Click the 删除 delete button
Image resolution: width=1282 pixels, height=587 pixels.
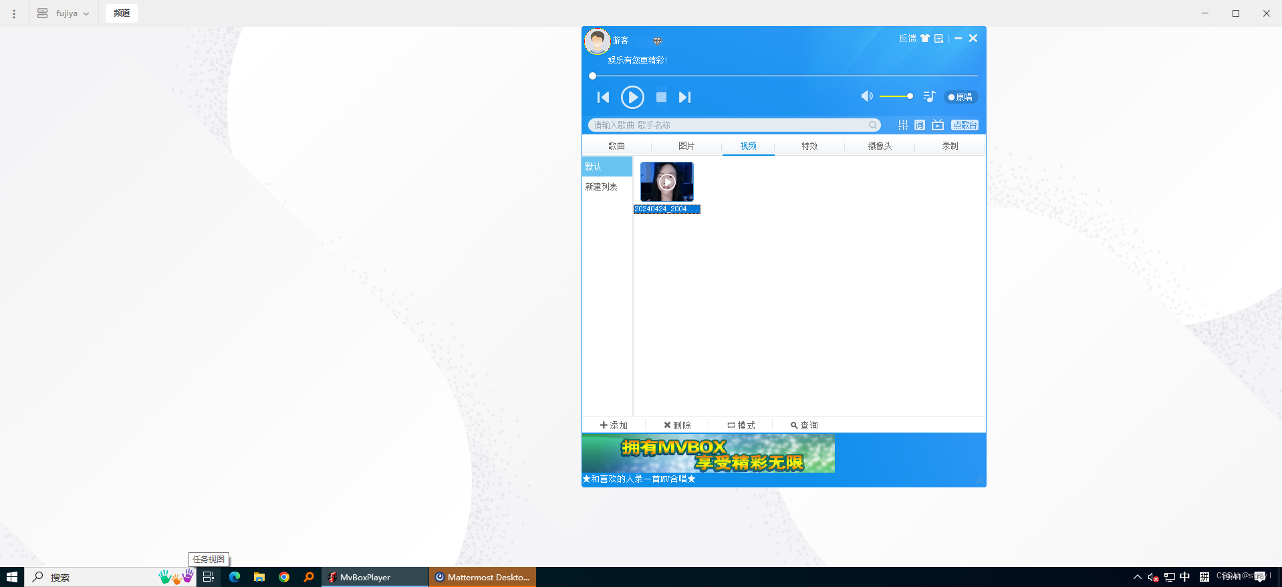677,425
